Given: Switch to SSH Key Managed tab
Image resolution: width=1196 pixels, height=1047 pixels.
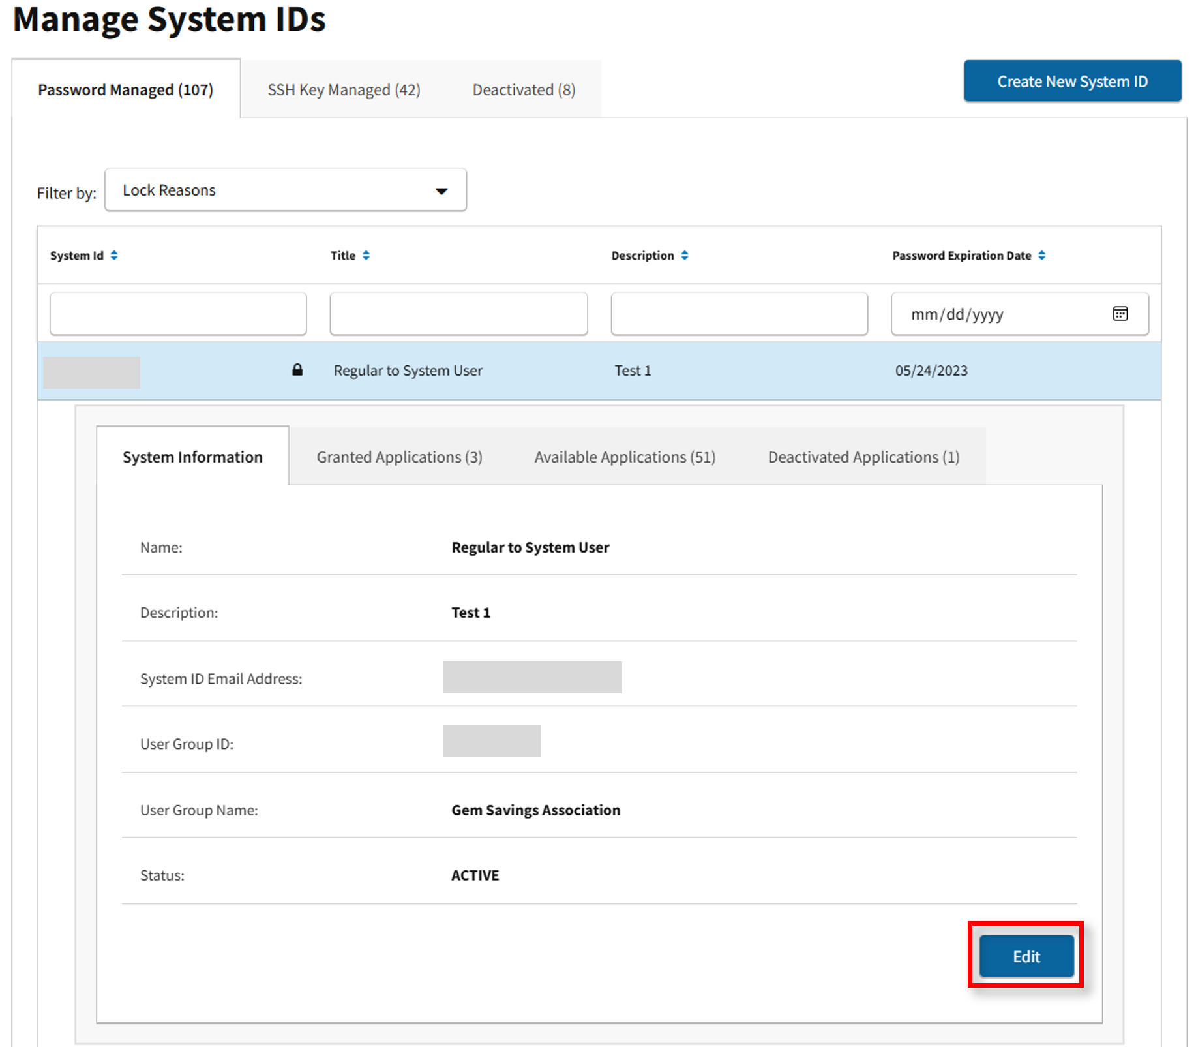Looking at the screenshot, I should 344,90.
